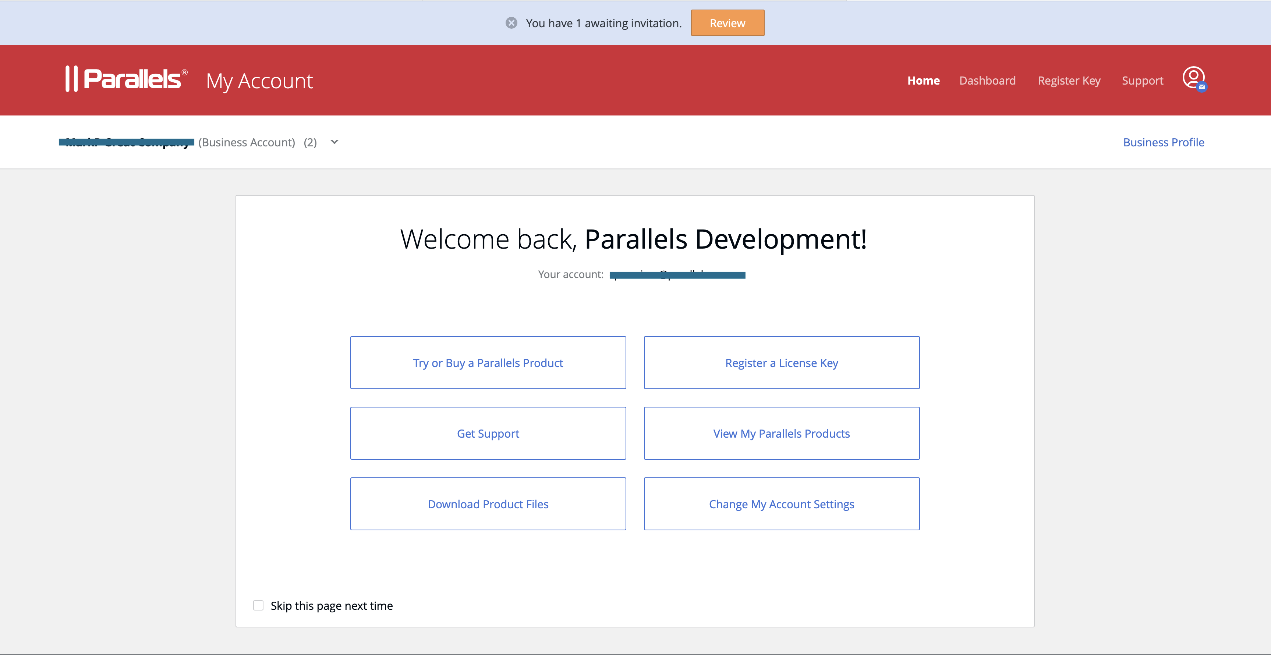Click Download Product Files button
The image size is (1271, 655).
[x=488, y=503]
